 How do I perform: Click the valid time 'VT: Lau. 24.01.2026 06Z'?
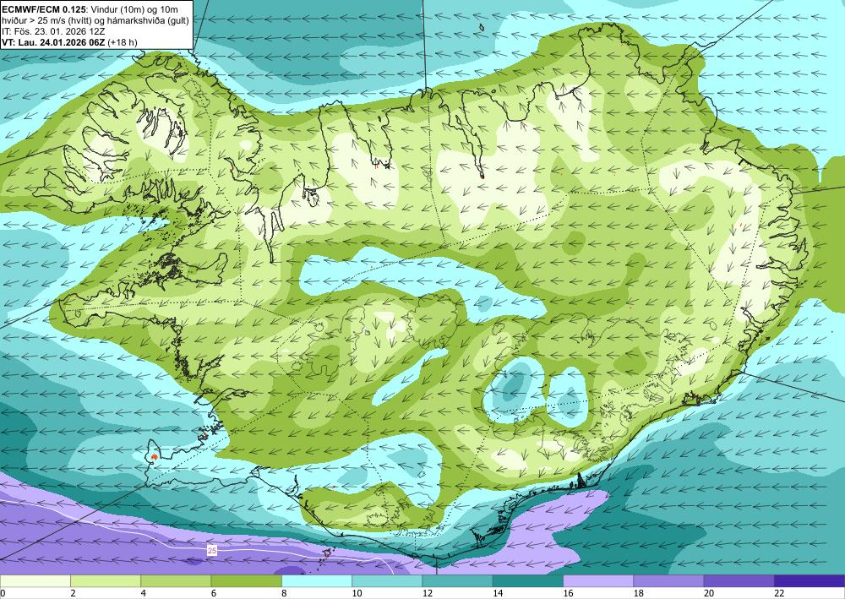(x=52, y=42)
